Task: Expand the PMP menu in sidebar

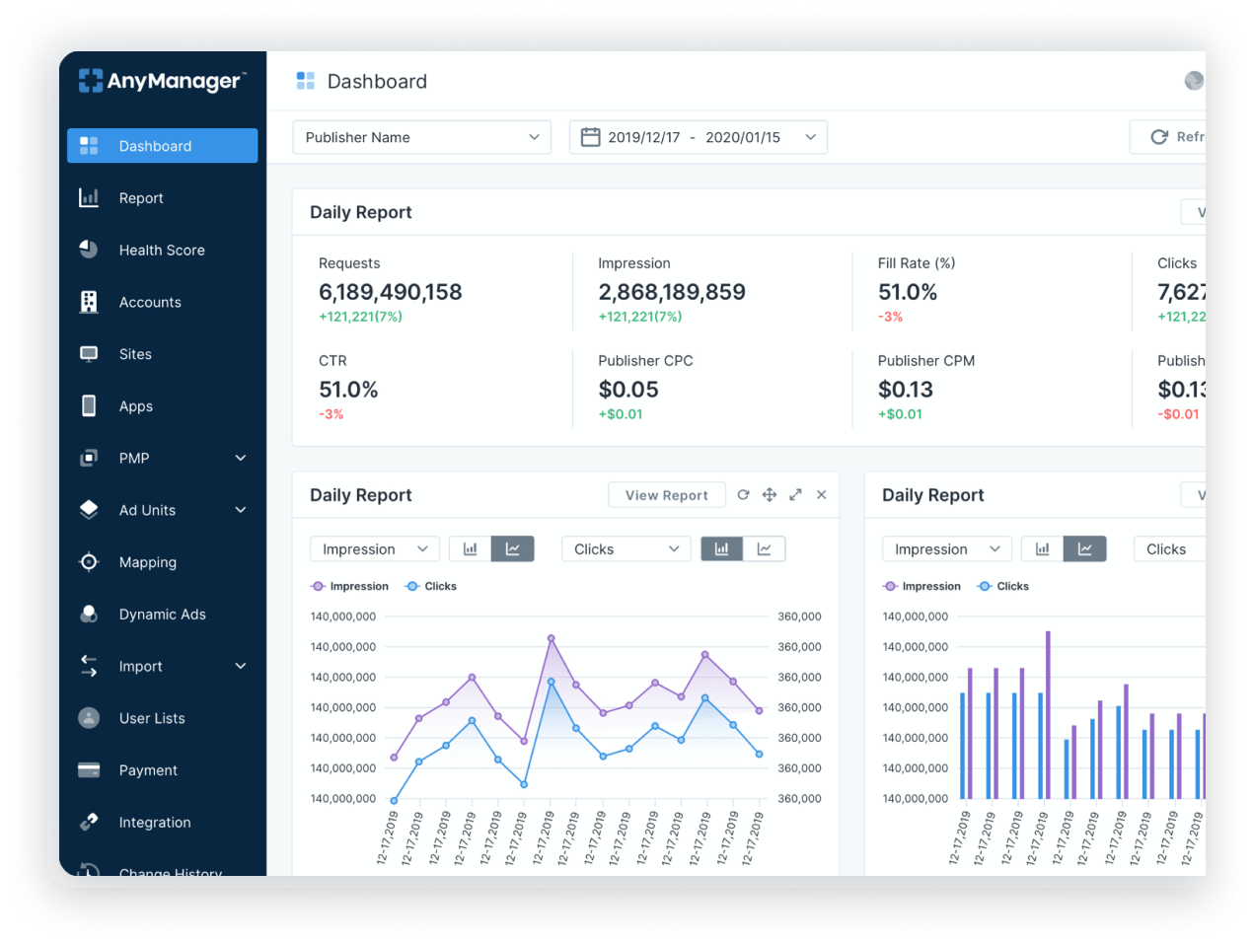Action: (x=161, y=458)
